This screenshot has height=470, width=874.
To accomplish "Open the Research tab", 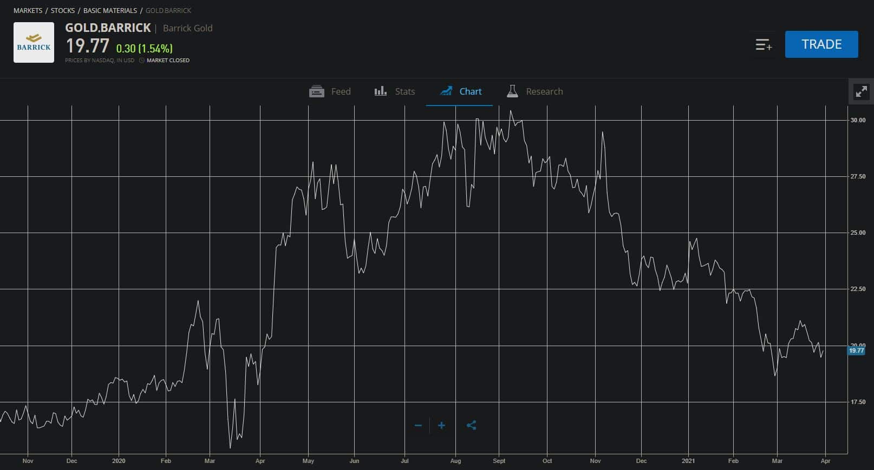I will tap(534, 91).
